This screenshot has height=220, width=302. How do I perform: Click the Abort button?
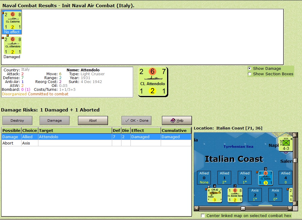pos(93,120)
